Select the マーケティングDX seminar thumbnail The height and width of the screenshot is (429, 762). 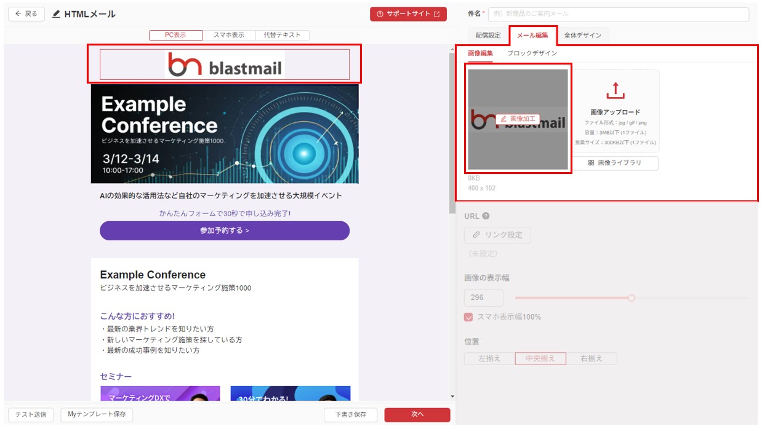point(160,393)
